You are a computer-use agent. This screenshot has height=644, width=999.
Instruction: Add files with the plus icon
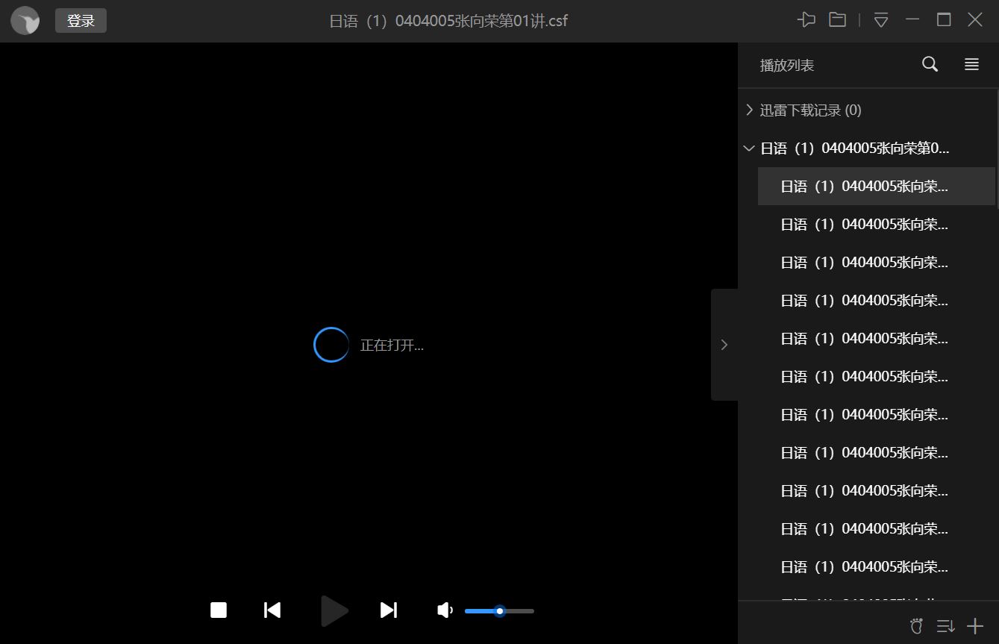click(x=975, y=626)
